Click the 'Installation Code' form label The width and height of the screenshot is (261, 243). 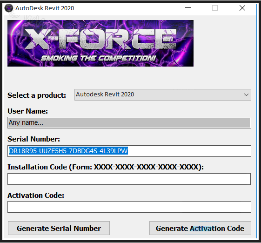pyautogui.click(x=106, y=167)
